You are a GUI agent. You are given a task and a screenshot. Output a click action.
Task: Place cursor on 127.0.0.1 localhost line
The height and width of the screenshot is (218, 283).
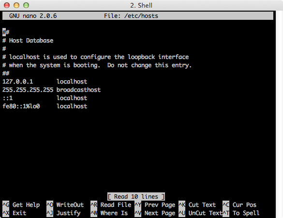tap(45, 82)
